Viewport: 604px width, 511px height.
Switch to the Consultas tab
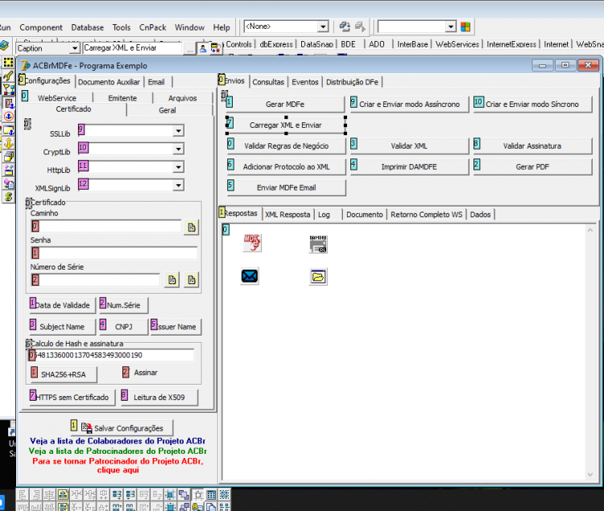(x=268, y=82)
